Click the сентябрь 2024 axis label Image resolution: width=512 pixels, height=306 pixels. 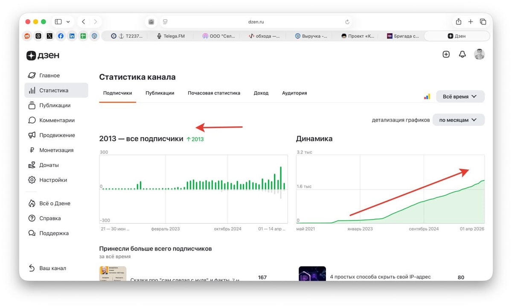click(x=424, y=229)
